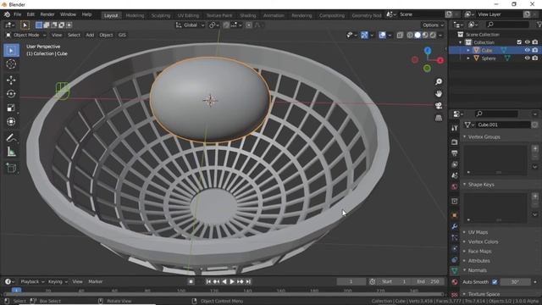Click the pan view hand icon
This screenshot has width=542, height=305.
[x=439, y=94]
